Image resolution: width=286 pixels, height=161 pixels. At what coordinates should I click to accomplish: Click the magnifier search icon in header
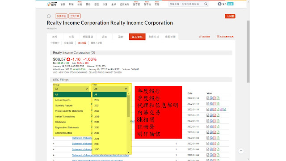[x=206, y=4]
